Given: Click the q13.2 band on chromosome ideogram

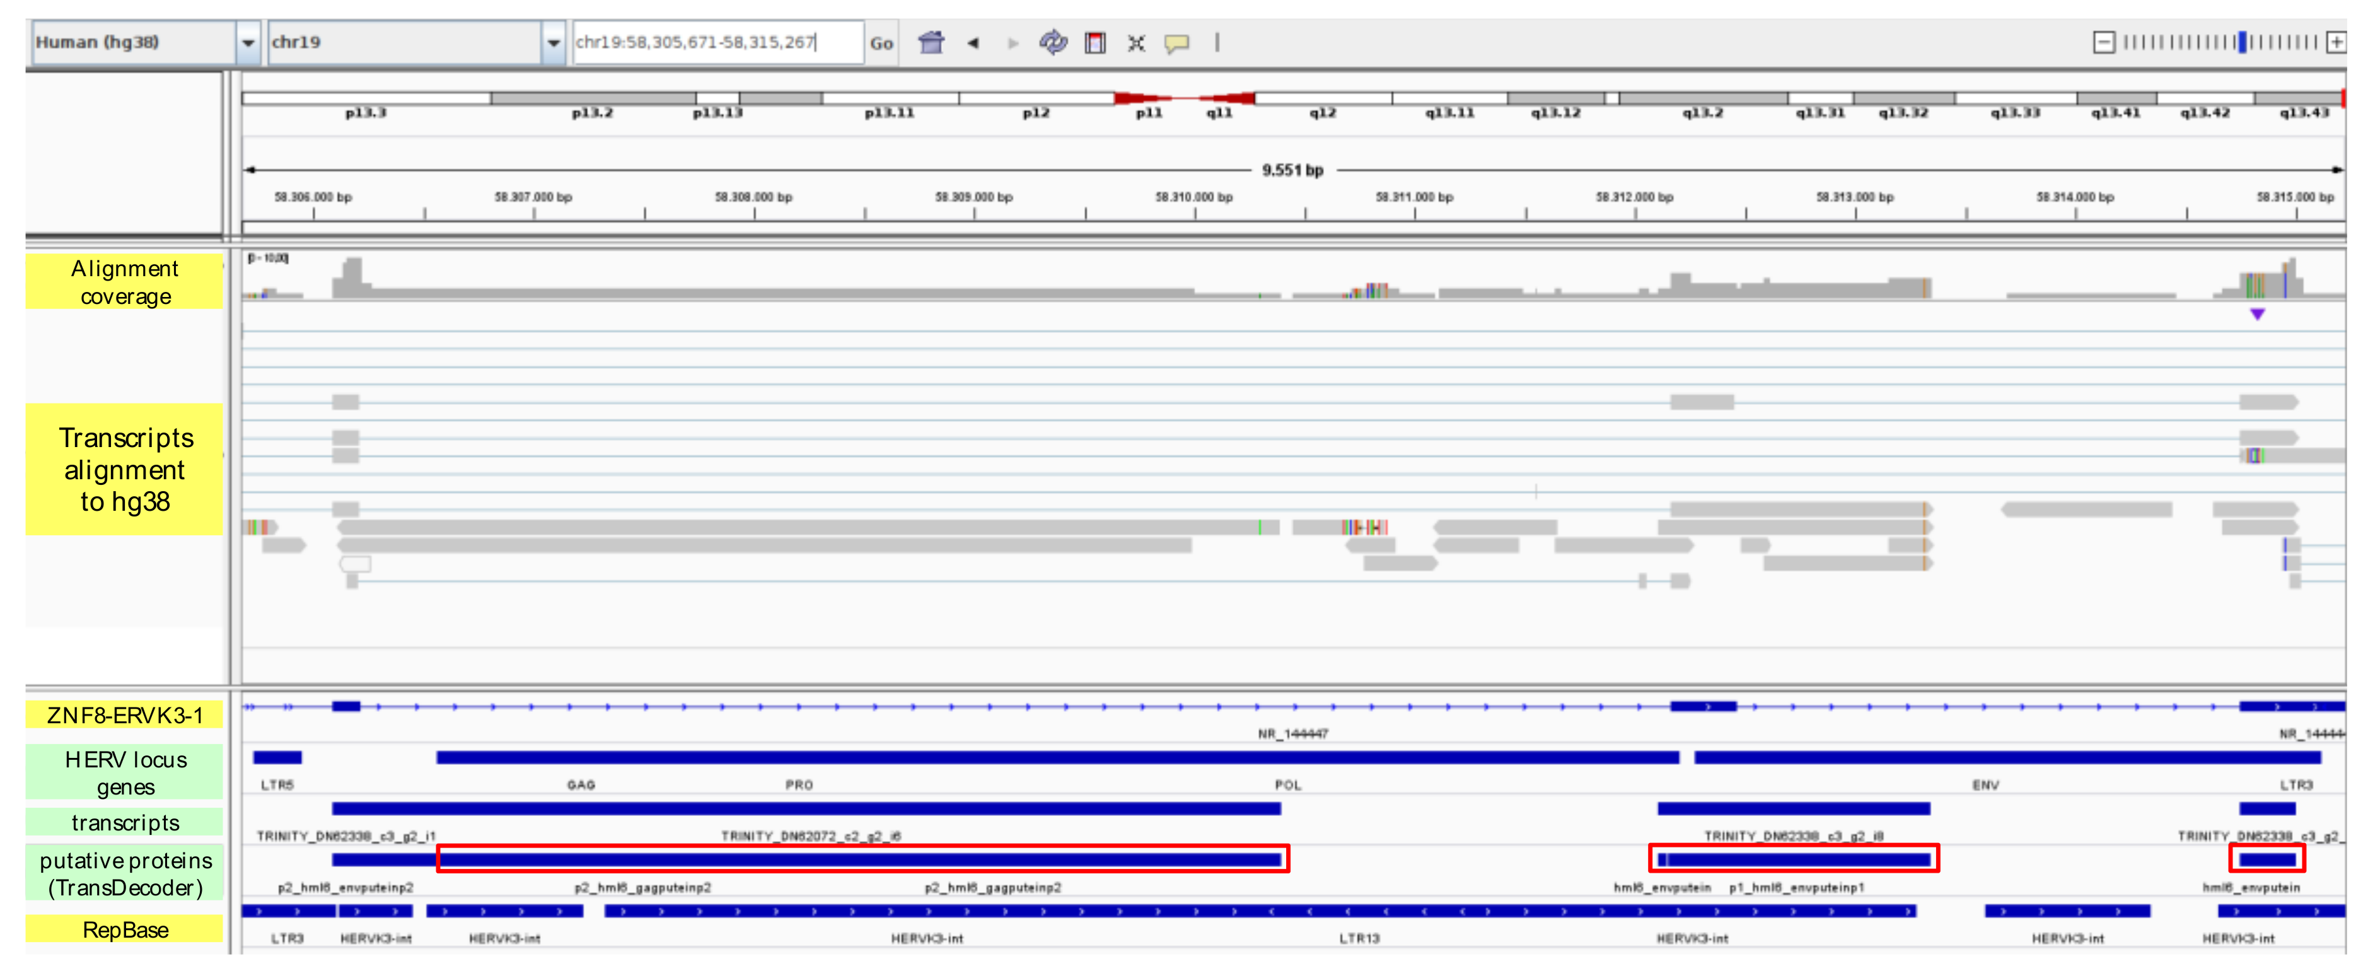Looking at the screenshot, I should point(1702,98).
